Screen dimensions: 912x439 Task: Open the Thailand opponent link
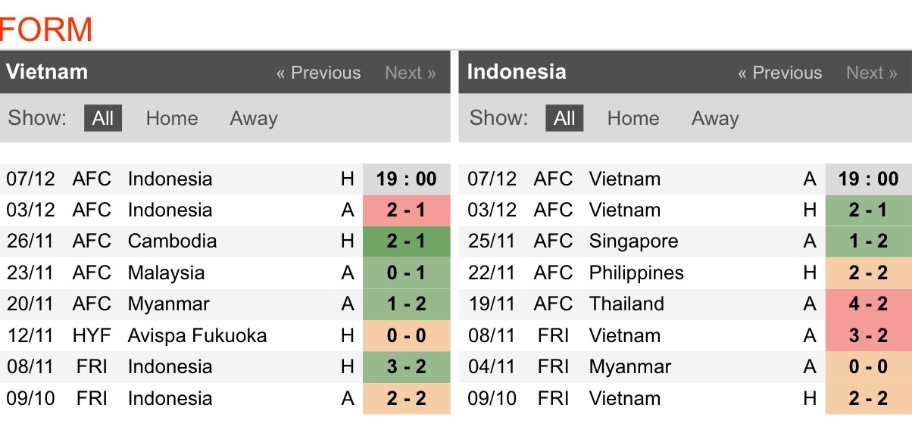[x=626, y=304]
